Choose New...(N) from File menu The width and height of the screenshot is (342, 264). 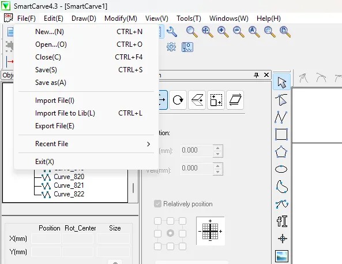click(86, 32)
